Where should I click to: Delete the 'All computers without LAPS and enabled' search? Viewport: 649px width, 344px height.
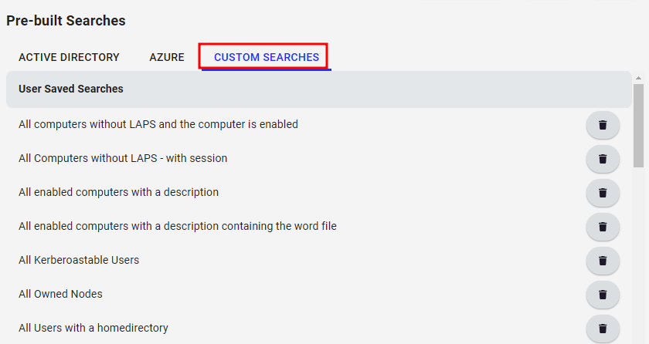[x=603, y=125]
